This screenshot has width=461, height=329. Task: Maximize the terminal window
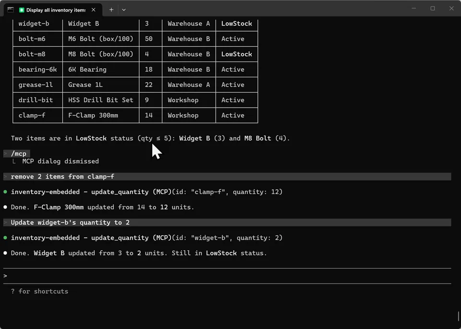point(433,9)
